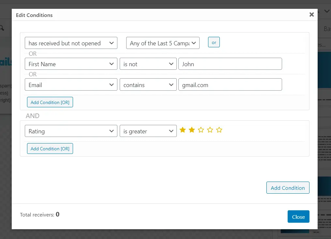The image size is (331, 239).
Task: Set rating to five stars
Action: click(219, 130)
